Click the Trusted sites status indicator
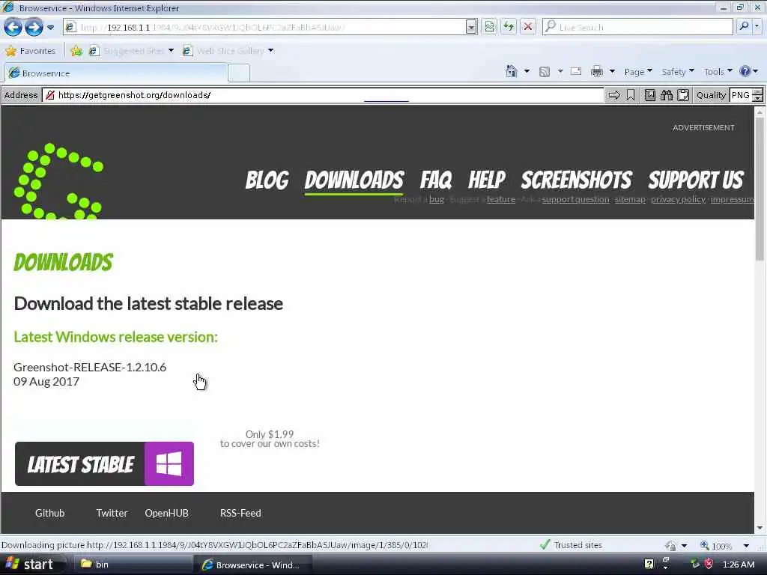 571,545
